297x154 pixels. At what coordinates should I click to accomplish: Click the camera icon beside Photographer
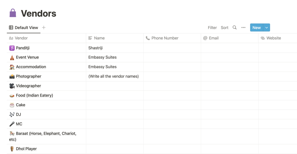(x=12, y=76)
